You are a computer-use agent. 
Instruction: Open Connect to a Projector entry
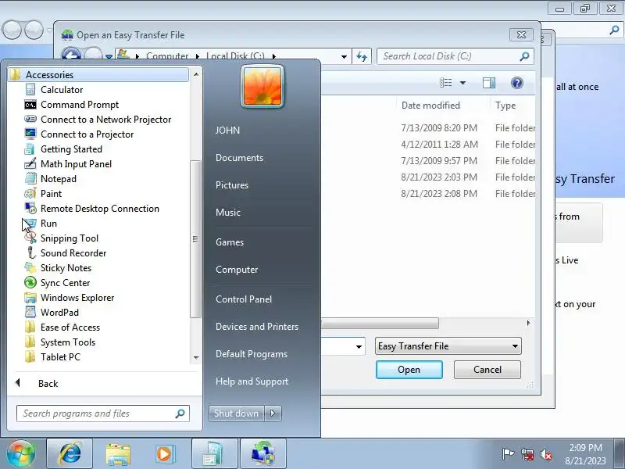click(87, 134)
